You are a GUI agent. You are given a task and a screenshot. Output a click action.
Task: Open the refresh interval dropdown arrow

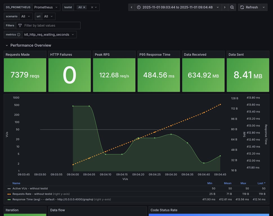coord(264,7)
